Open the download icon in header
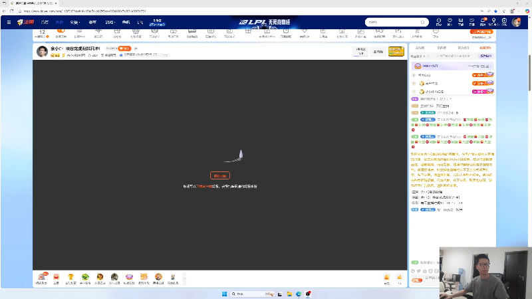 click(460, 22)
